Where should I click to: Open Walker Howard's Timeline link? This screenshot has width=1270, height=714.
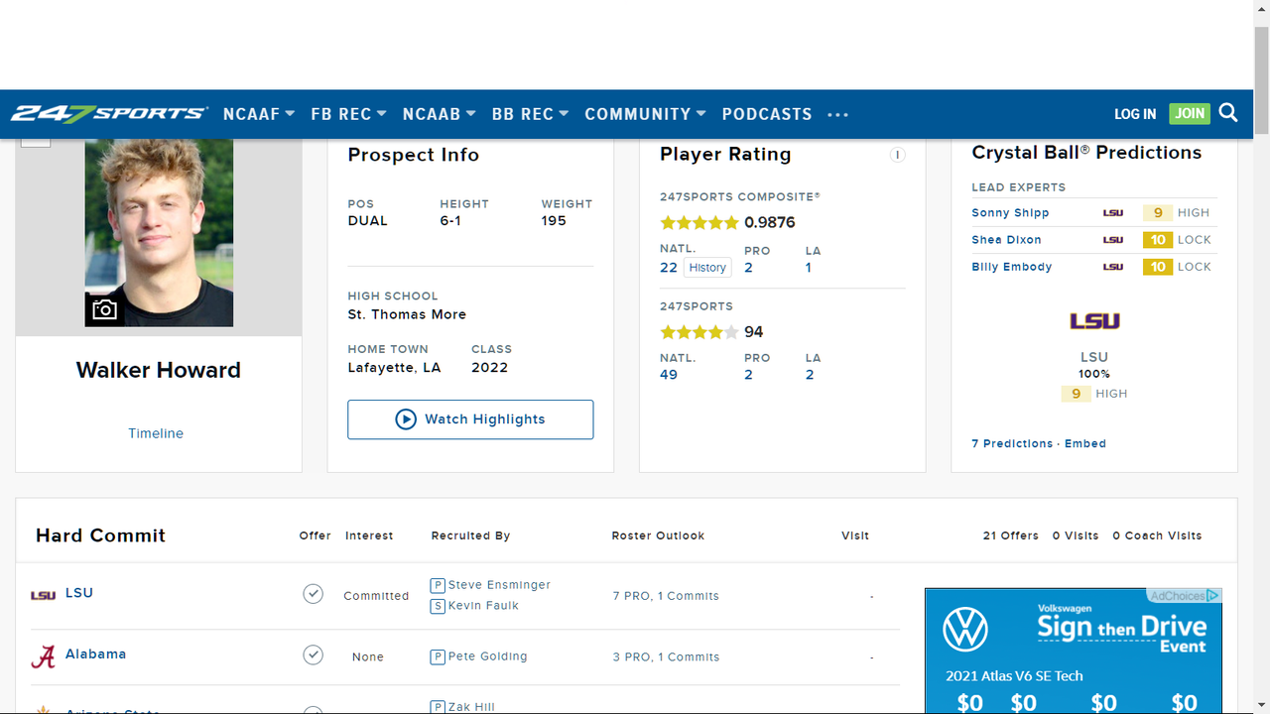[x=156, y=433]
